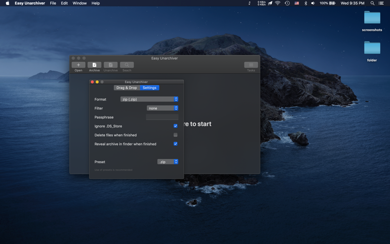
Task: Open Spotlight search in the menu bar
Action: (372, 3)
